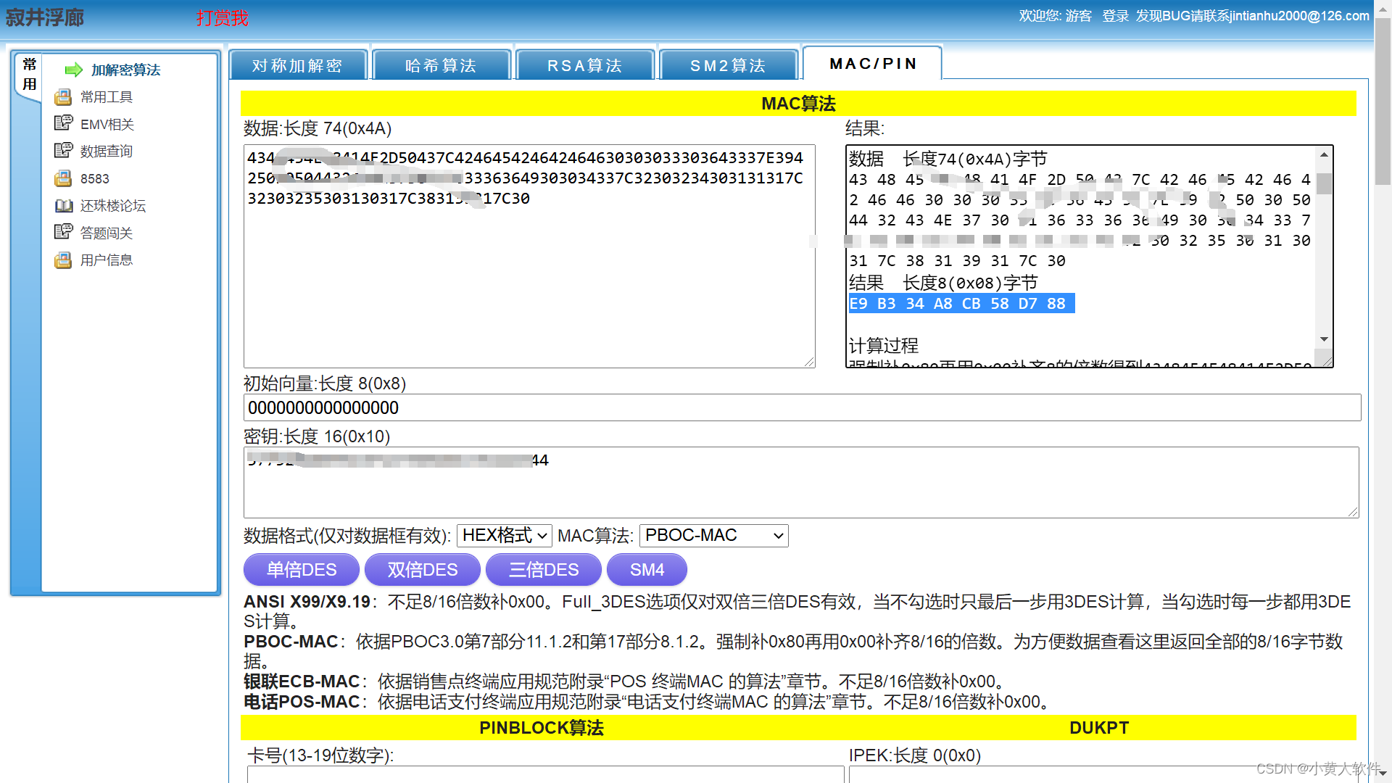Switch to the 哈希算法 tab

[442, 65]
